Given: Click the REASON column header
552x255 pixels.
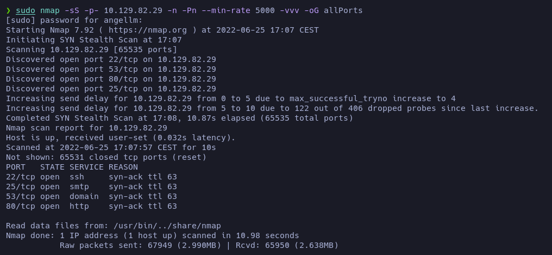Looking at the screenshot, I should point(123,167).
